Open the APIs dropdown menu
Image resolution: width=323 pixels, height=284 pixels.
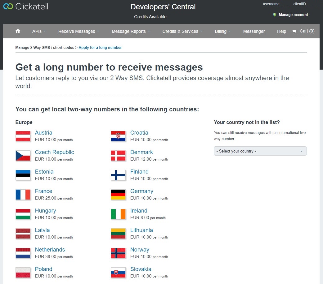coord(39,31)
